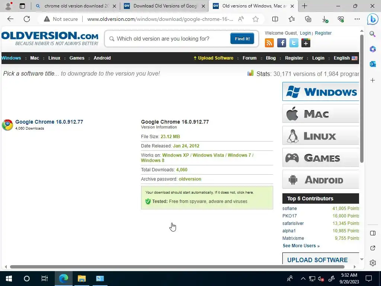381x286 pixels.
Task: Open Forum in the navigation bar
Action: (250, 58)
